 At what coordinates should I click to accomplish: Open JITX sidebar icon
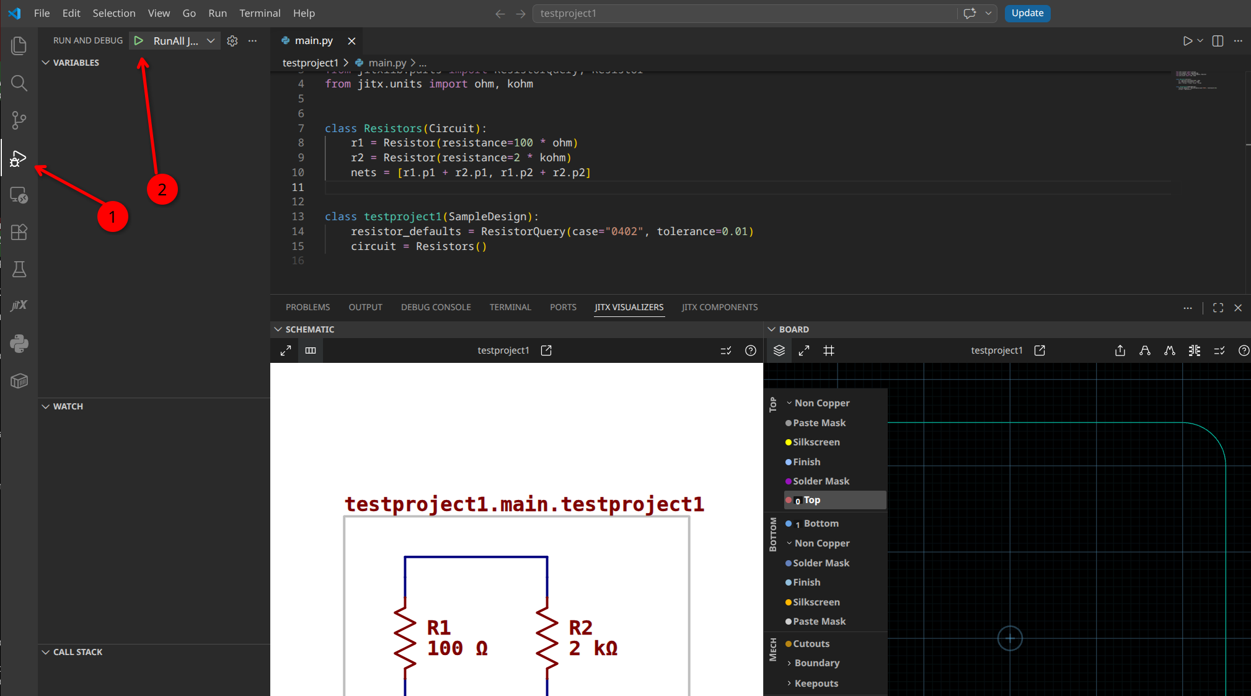tap(19, 305)
